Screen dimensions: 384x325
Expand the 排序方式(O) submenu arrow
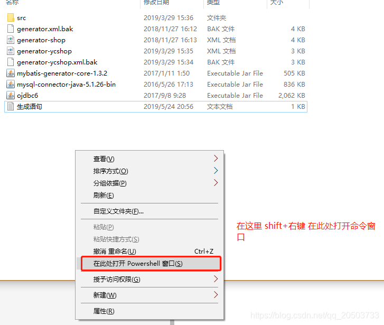tap(216, 170)
